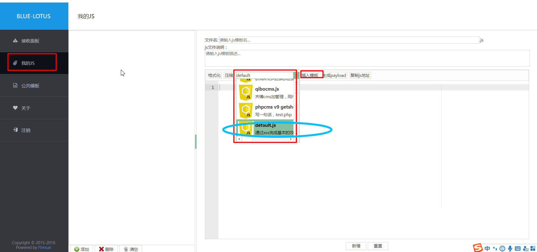Image resolution: width=537 pixels, height=252 pixels.
Task: Select qibocms.js in the template list
Action: (265, 93)
